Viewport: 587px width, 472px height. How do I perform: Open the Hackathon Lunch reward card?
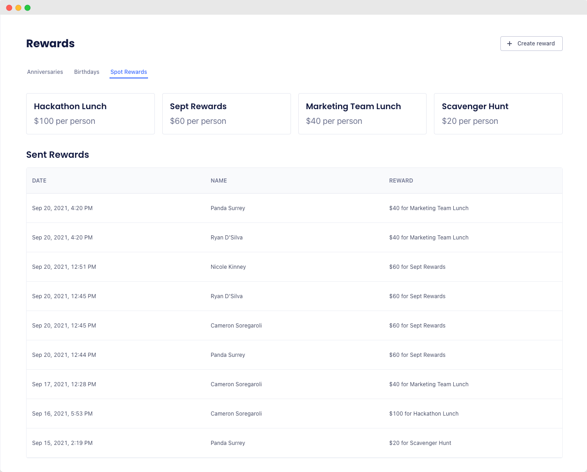90,114
